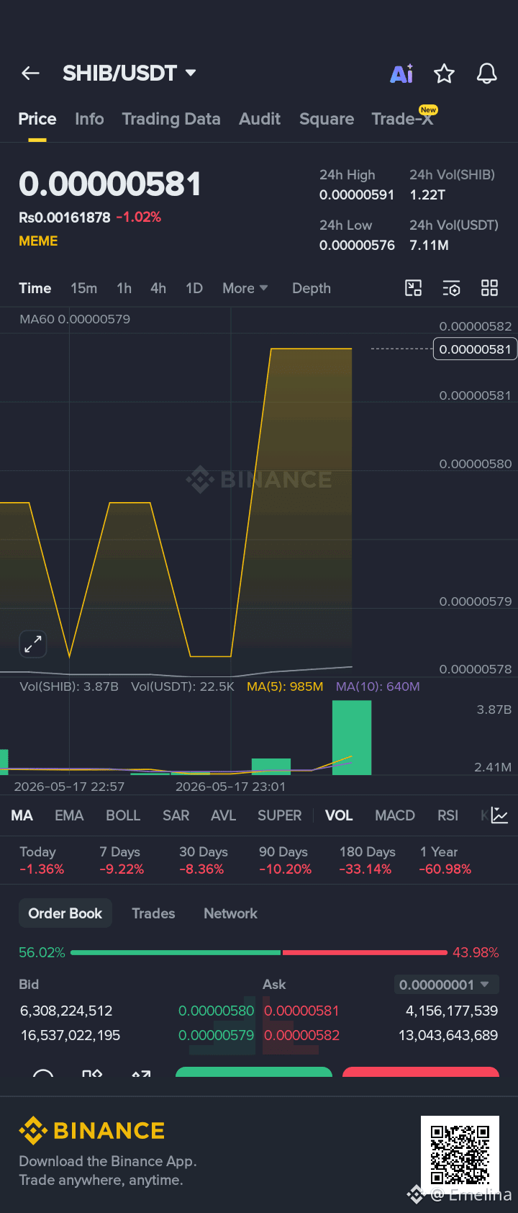518x1213 pixels.
Task: Toggle the SAR indicator
Action: pos(176,815)
